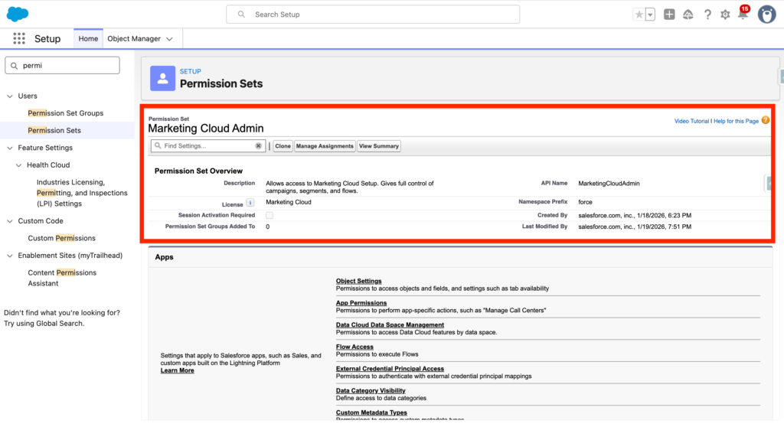Click the Search Setup input field
The height and width of the screenshot is (427, 784).
click(x=373, y=15)
